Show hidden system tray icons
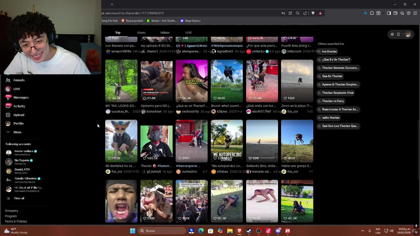The height and width of the screenshot is (236, 420). (x=363, y=231)
